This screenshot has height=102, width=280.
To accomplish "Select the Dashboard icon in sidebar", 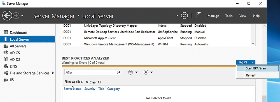I will (6, 33).
